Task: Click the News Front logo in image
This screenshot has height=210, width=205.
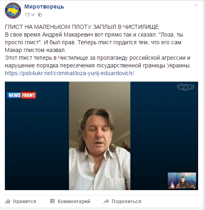Action: [x=22, y=95]
